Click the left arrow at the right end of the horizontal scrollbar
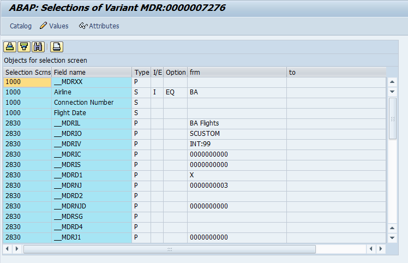Viewport: 408px width, 263px height. 371,249
